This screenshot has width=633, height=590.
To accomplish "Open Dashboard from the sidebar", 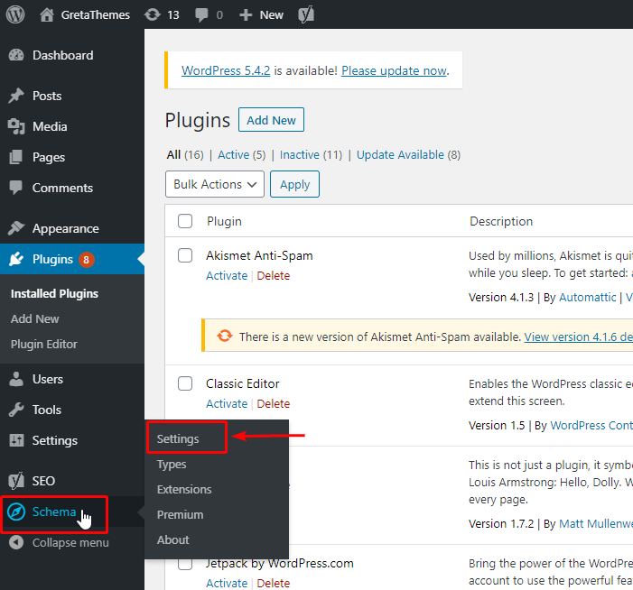I will 62,55.
